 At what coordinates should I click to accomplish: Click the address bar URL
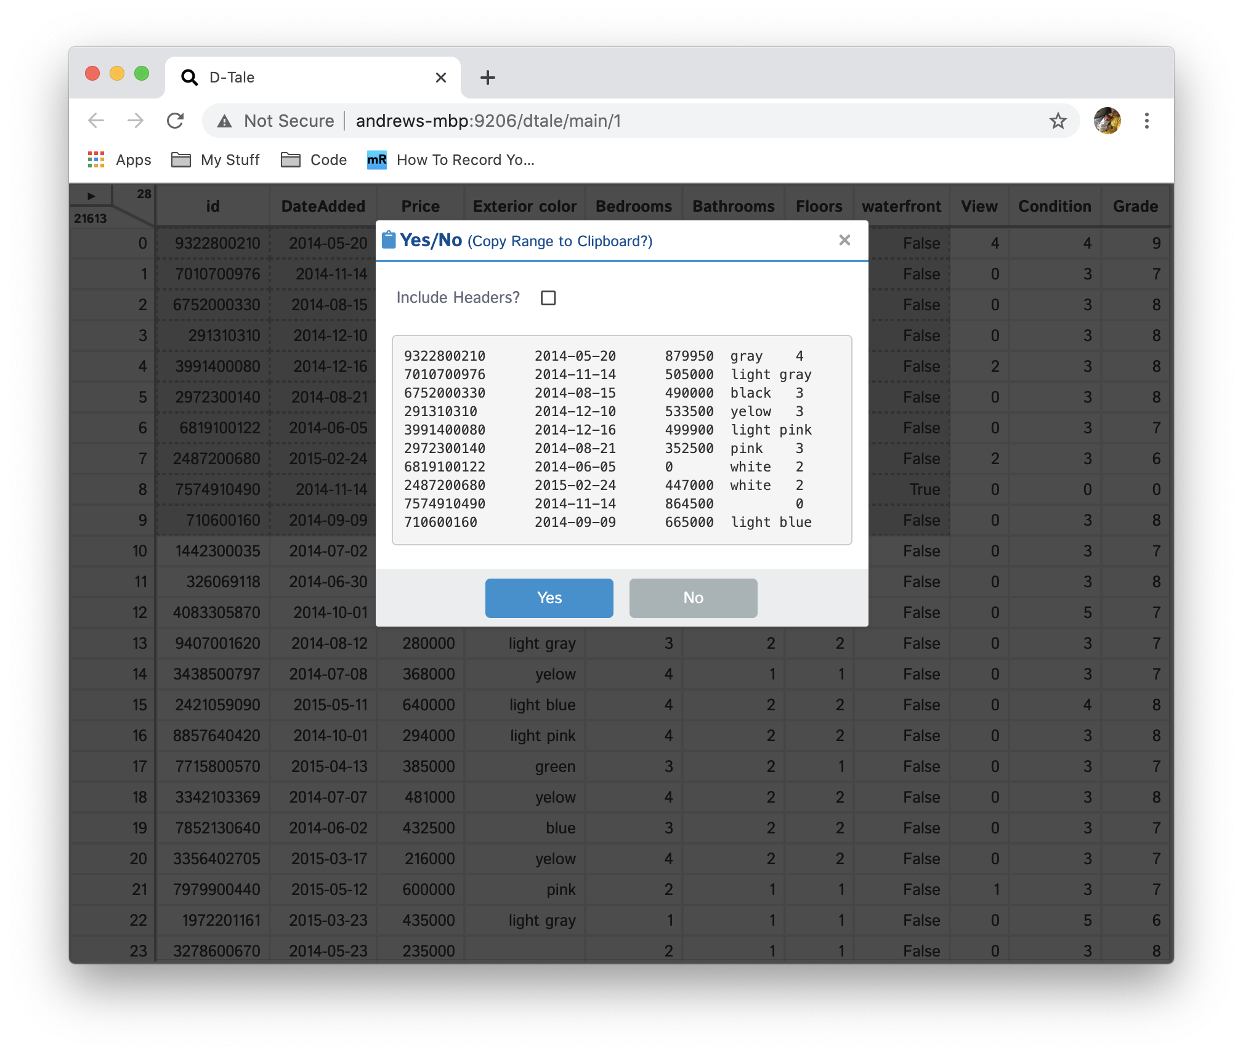coord(488,121)
